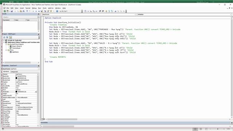Image resolution: width=233 pixels, height=131 pixels.
Task: Click the Uncomment Block toolbar icon
Action: point(112,11)
